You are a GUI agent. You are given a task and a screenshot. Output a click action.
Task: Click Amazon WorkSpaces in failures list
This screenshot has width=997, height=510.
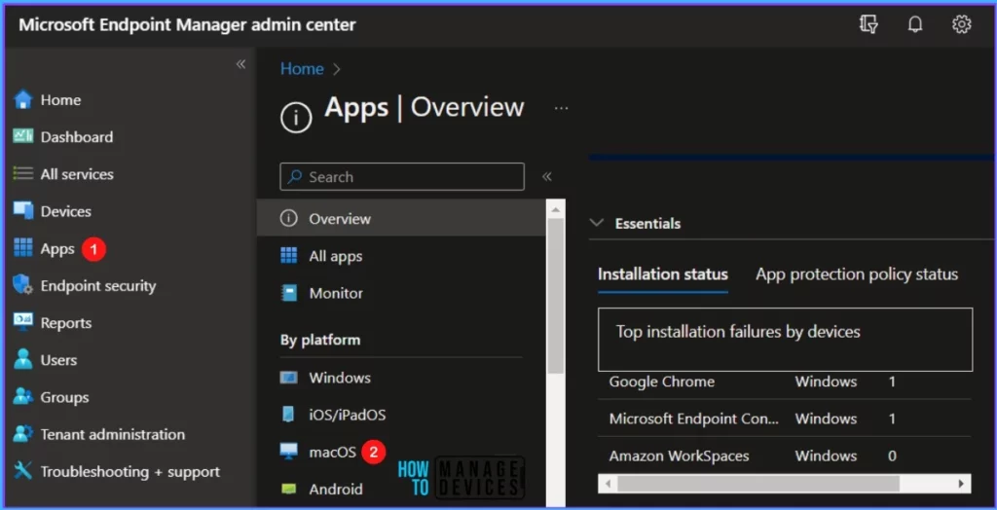pos(679,455)
